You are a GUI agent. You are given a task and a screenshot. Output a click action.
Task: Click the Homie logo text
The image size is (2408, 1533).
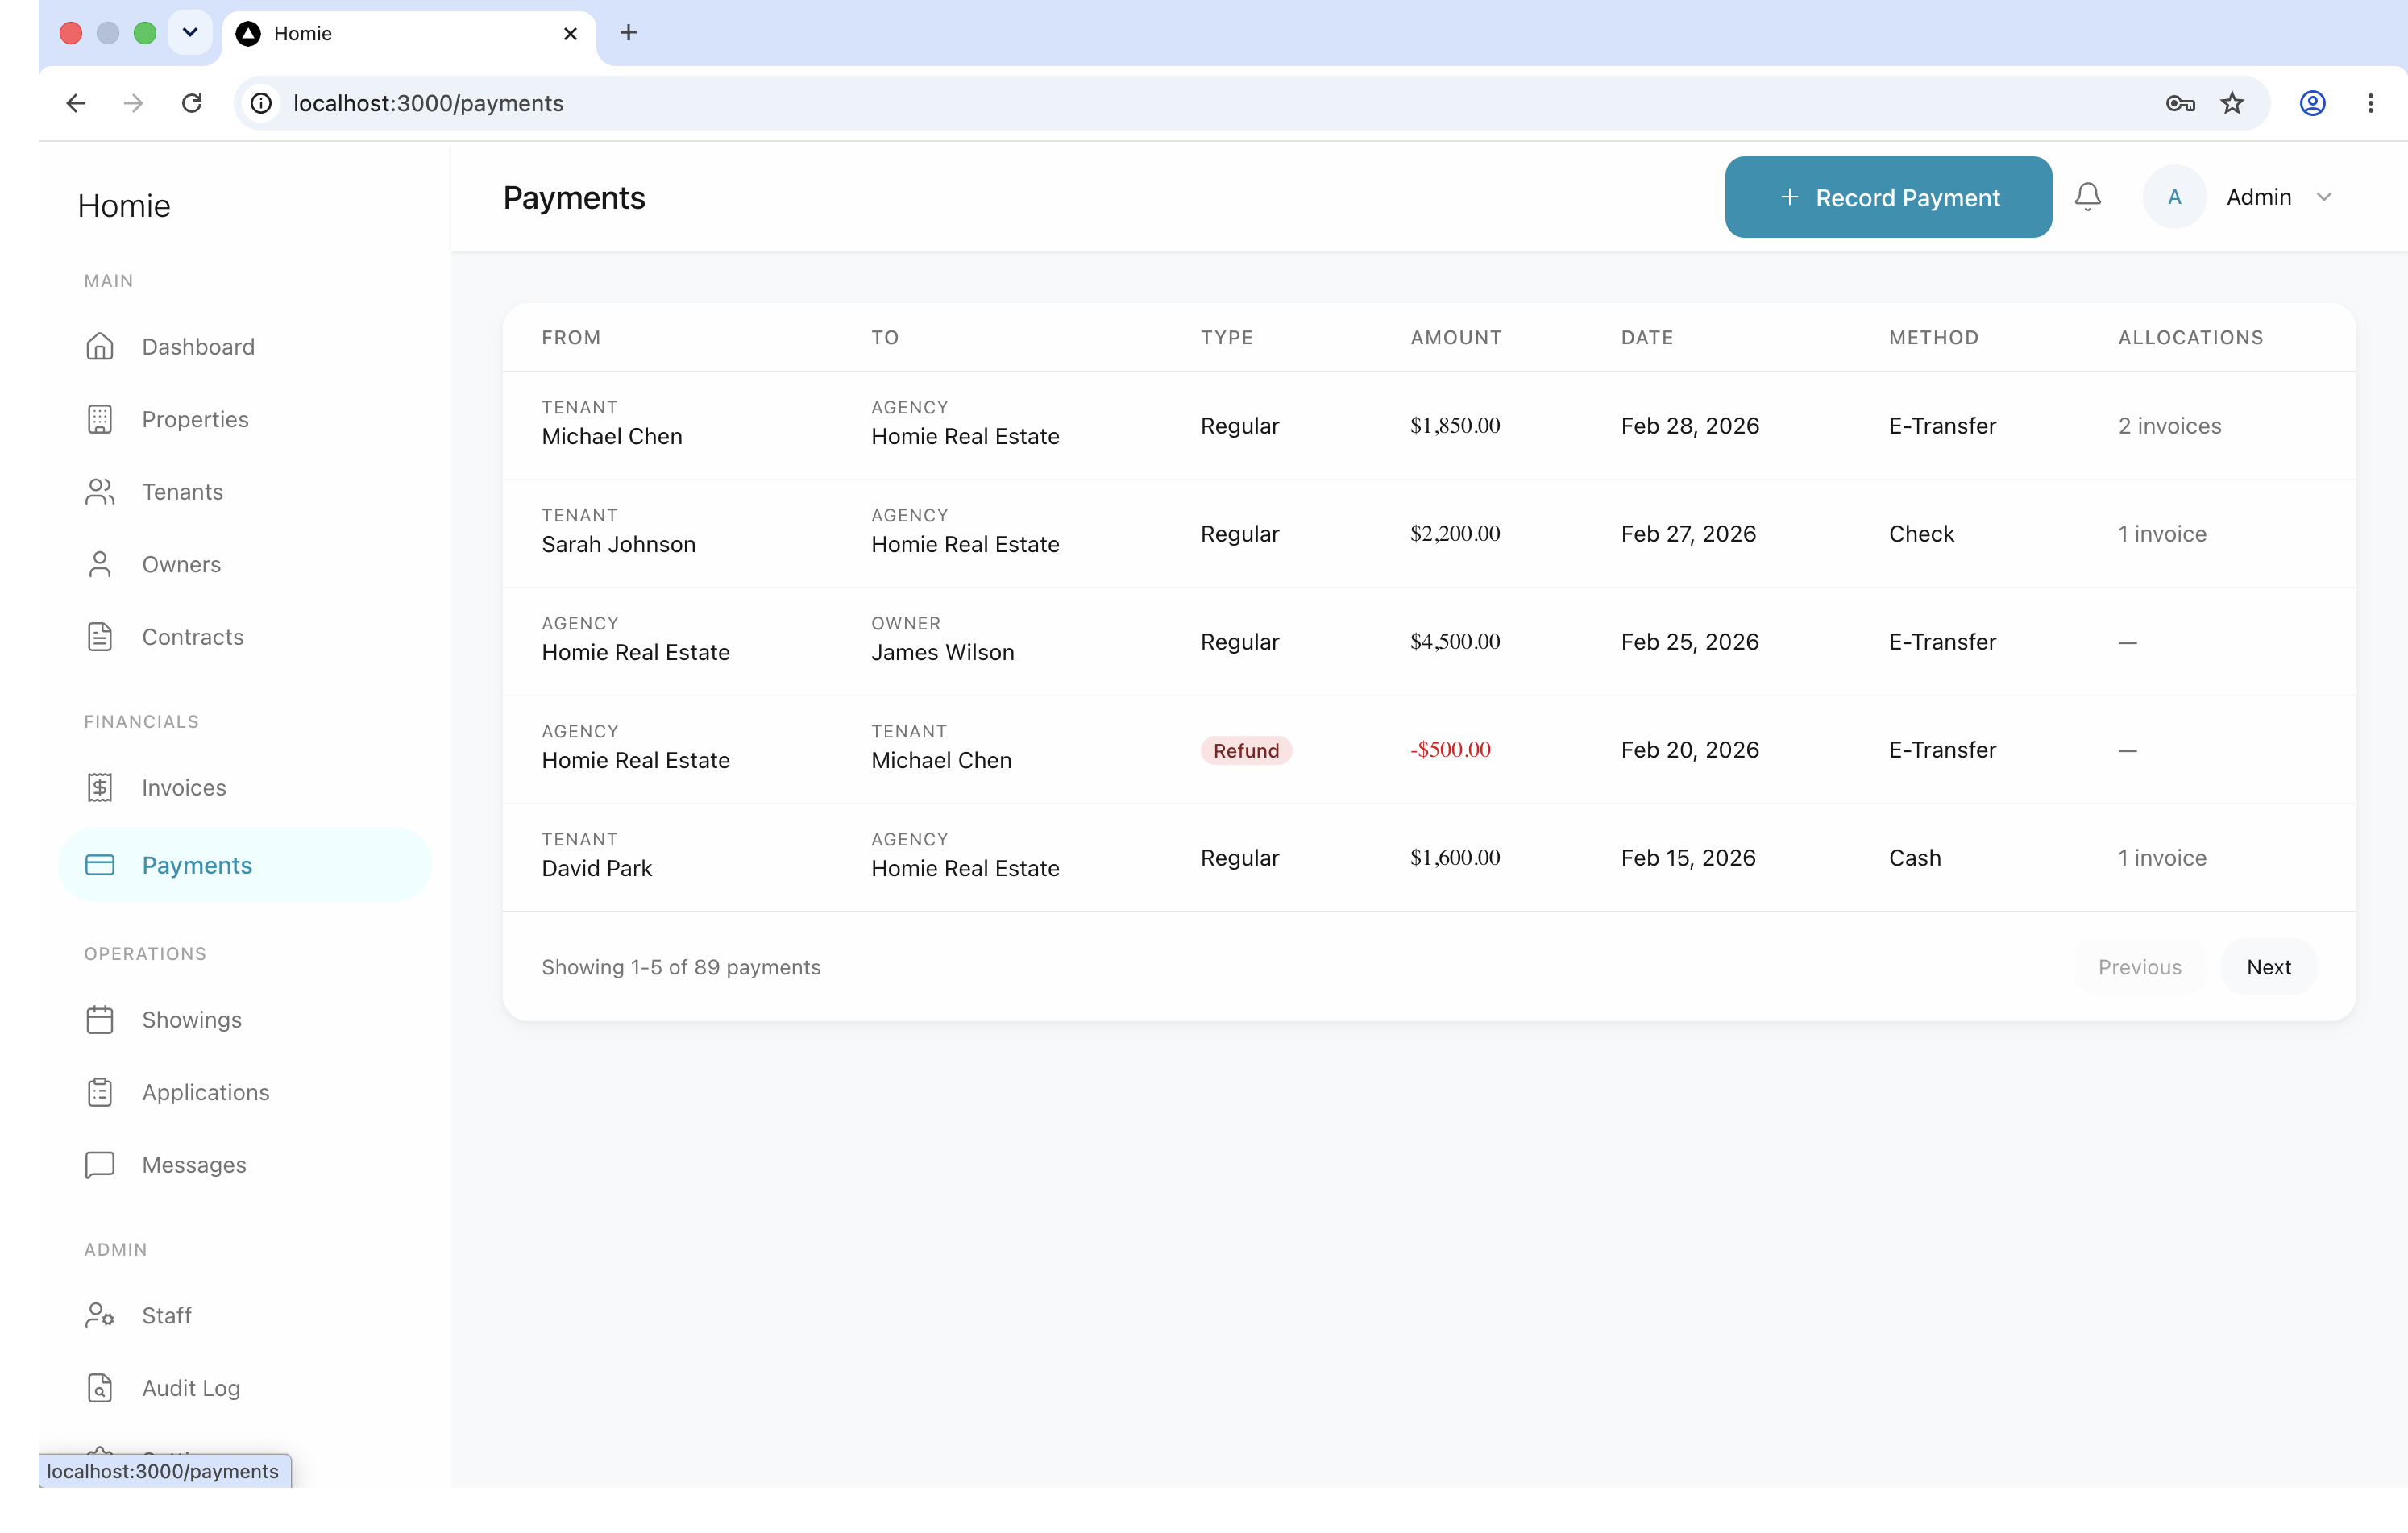pos(124,206)
